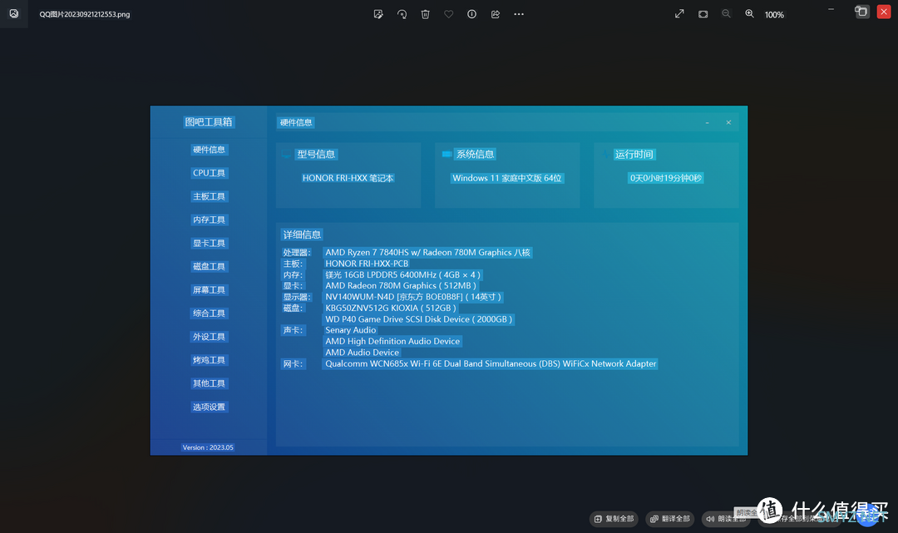Click the fit-to-window icon
The image size is (898, 533).
(x=703, y=14)
